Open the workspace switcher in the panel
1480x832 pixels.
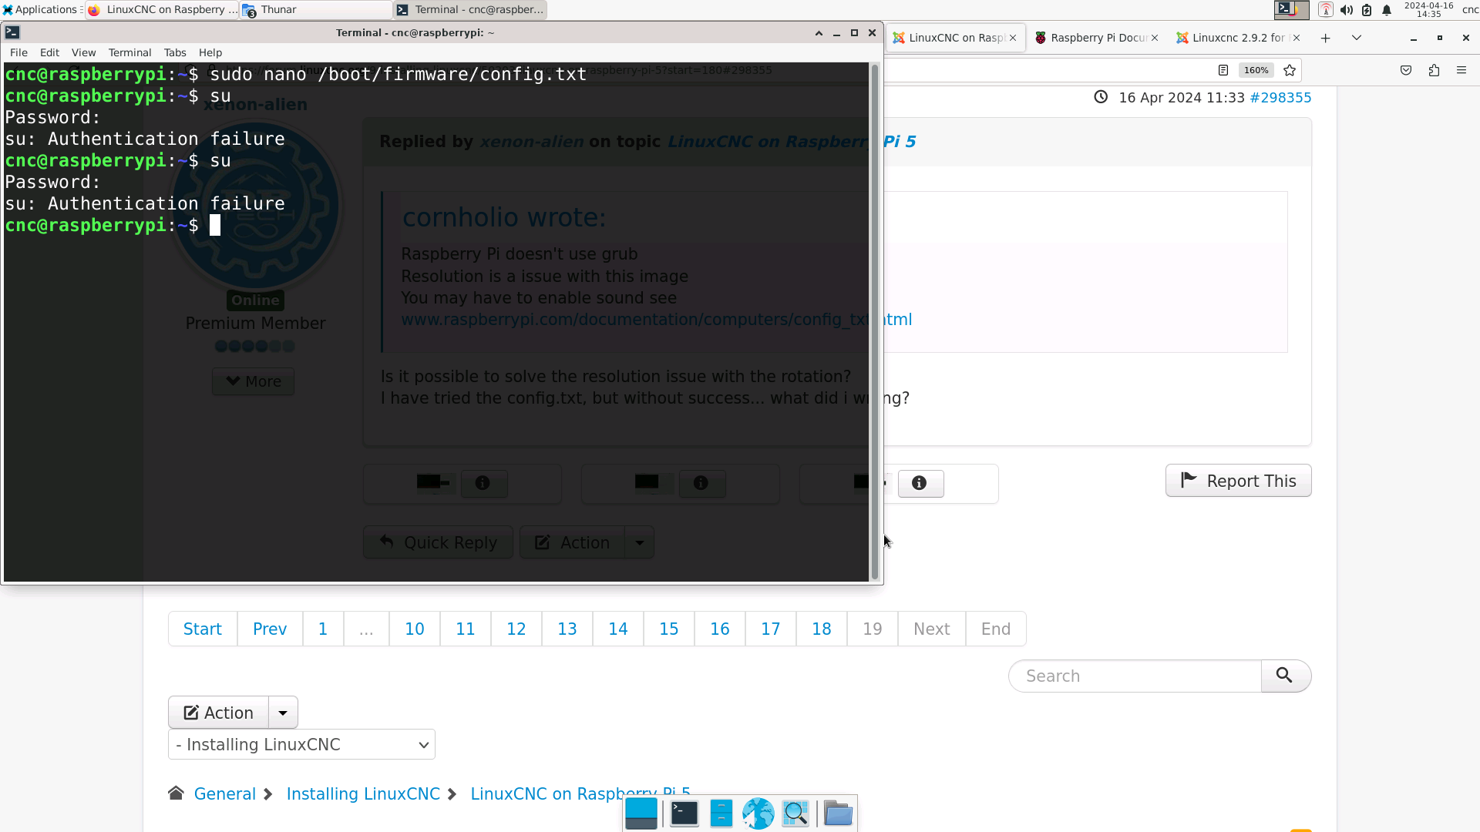[x=1291, y=9]
